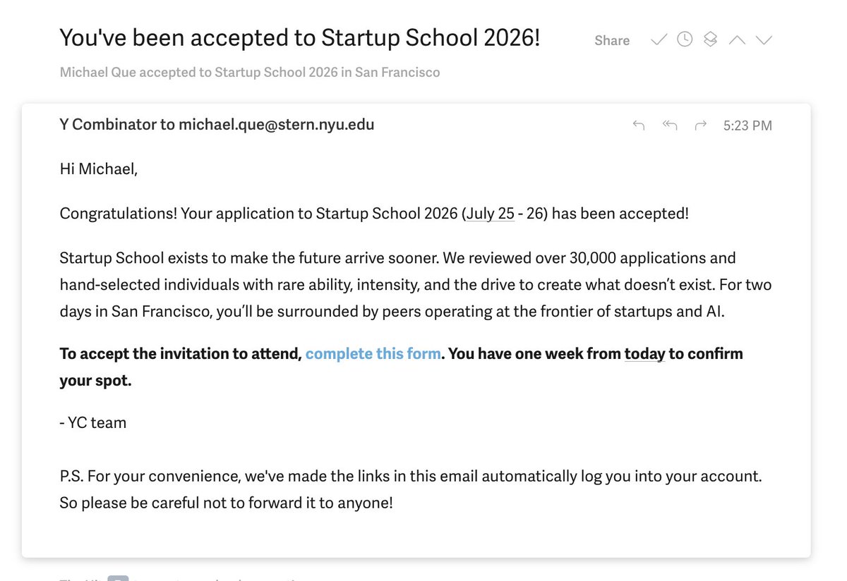The height and width of the screenshot is (581, 847).
Task: Click the "Y Combinator" sender name
Action: pyautogui.click(x=108, y=125)
